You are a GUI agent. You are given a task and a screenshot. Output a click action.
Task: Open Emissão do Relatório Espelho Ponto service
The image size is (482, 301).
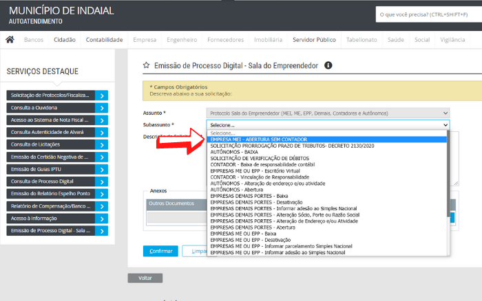[x=50, y=194]
